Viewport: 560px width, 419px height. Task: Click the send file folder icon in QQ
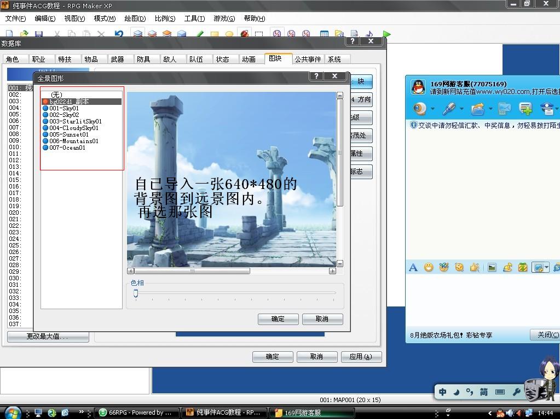[x=477, y=108]
